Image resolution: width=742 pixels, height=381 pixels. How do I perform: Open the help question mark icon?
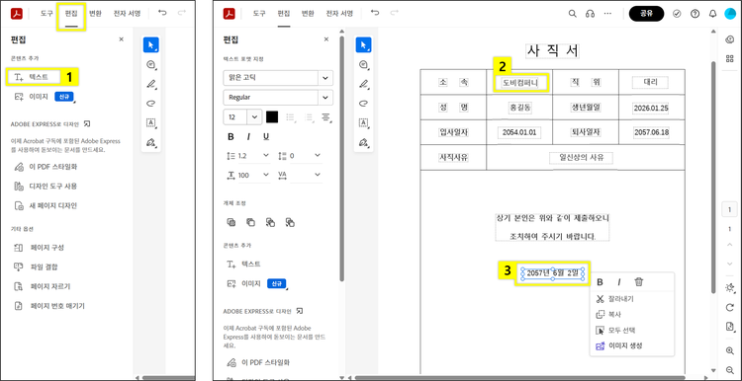(x=695, y=14)
